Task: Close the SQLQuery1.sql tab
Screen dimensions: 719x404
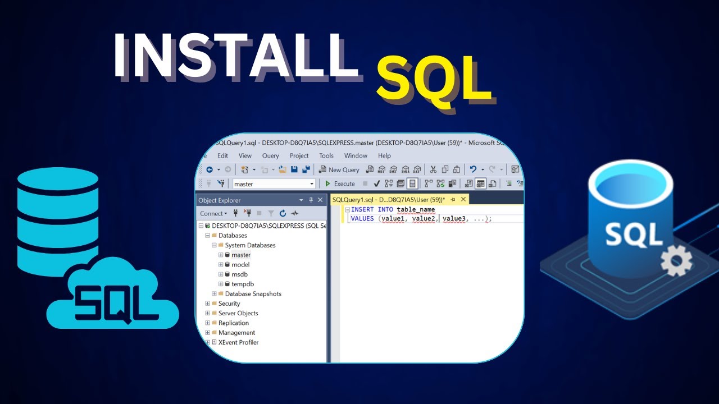Action: (x=463, y=200)
